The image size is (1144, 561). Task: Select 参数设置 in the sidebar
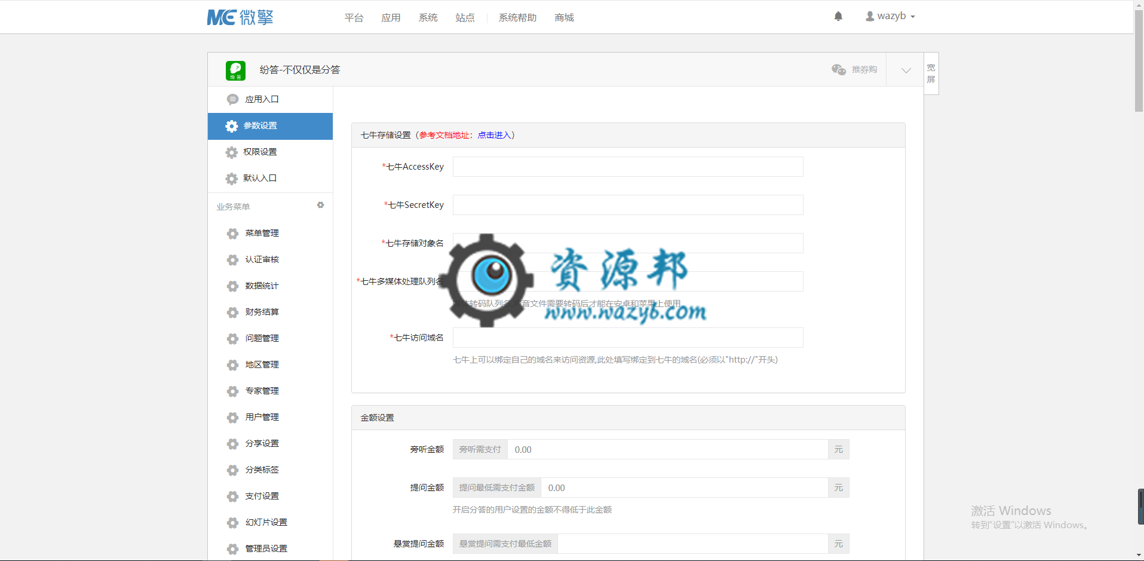(270, 126)
